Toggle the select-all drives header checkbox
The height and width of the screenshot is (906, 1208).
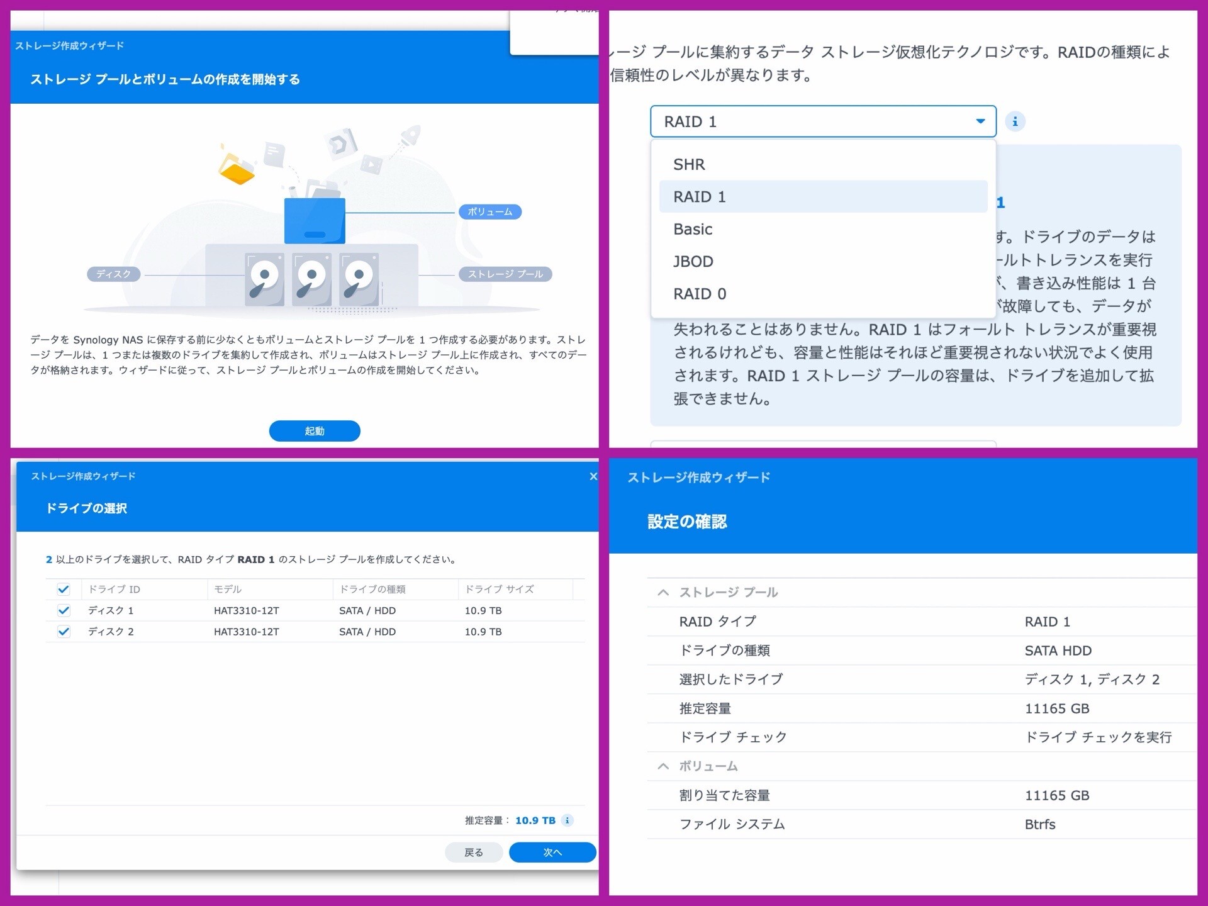coord(64,590)
